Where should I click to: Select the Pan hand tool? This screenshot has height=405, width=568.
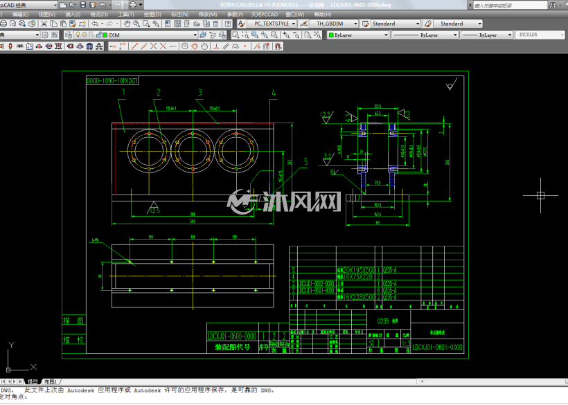[x=127, y=24]
